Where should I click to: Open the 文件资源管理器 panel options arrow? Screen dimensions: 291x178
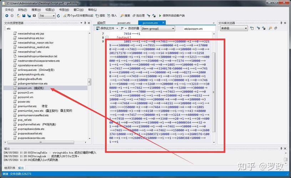(81, 23)
